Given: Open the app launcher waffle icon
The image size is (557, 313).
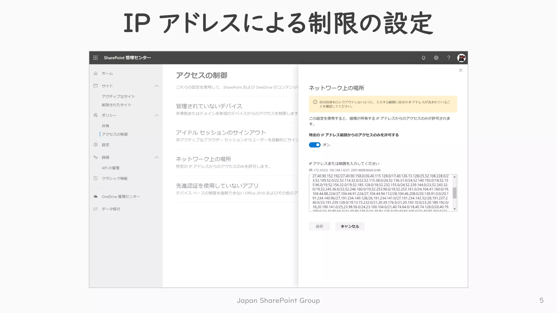Looking at the screenshot, I should click(x=95, y=58).
